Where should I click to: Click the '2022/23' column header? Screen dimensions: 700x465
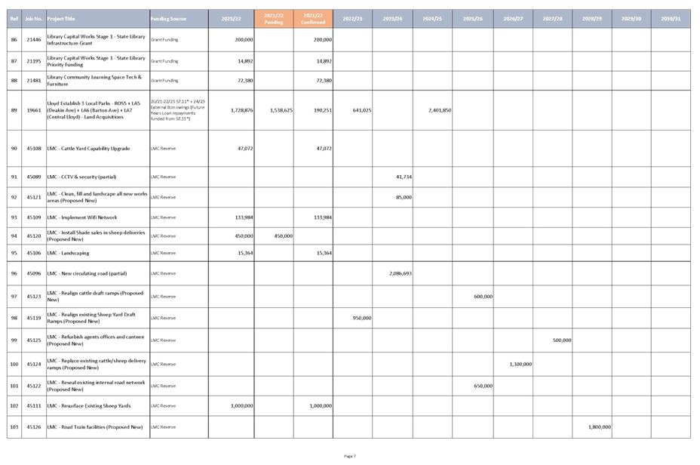point(353,19)
